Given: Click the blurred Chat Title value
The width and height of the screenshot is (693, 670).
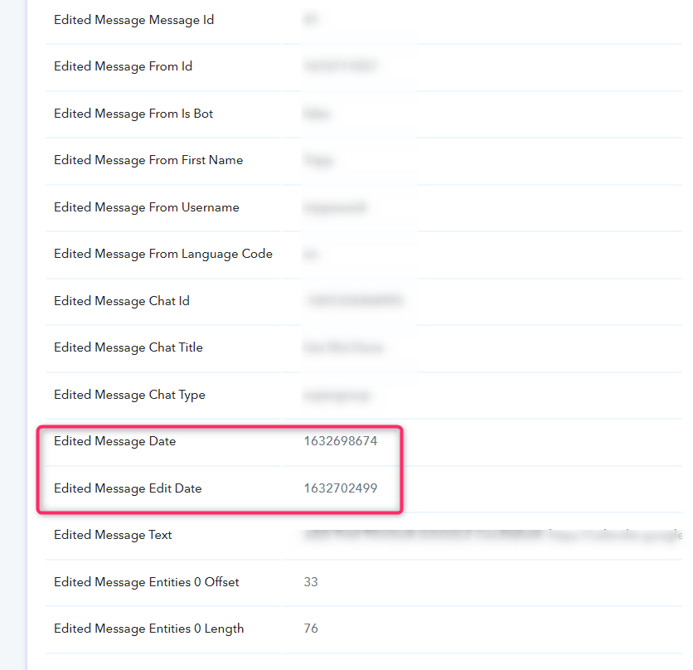Looking at the screenshot, I should pyautogui.click(x=343, y=348).
